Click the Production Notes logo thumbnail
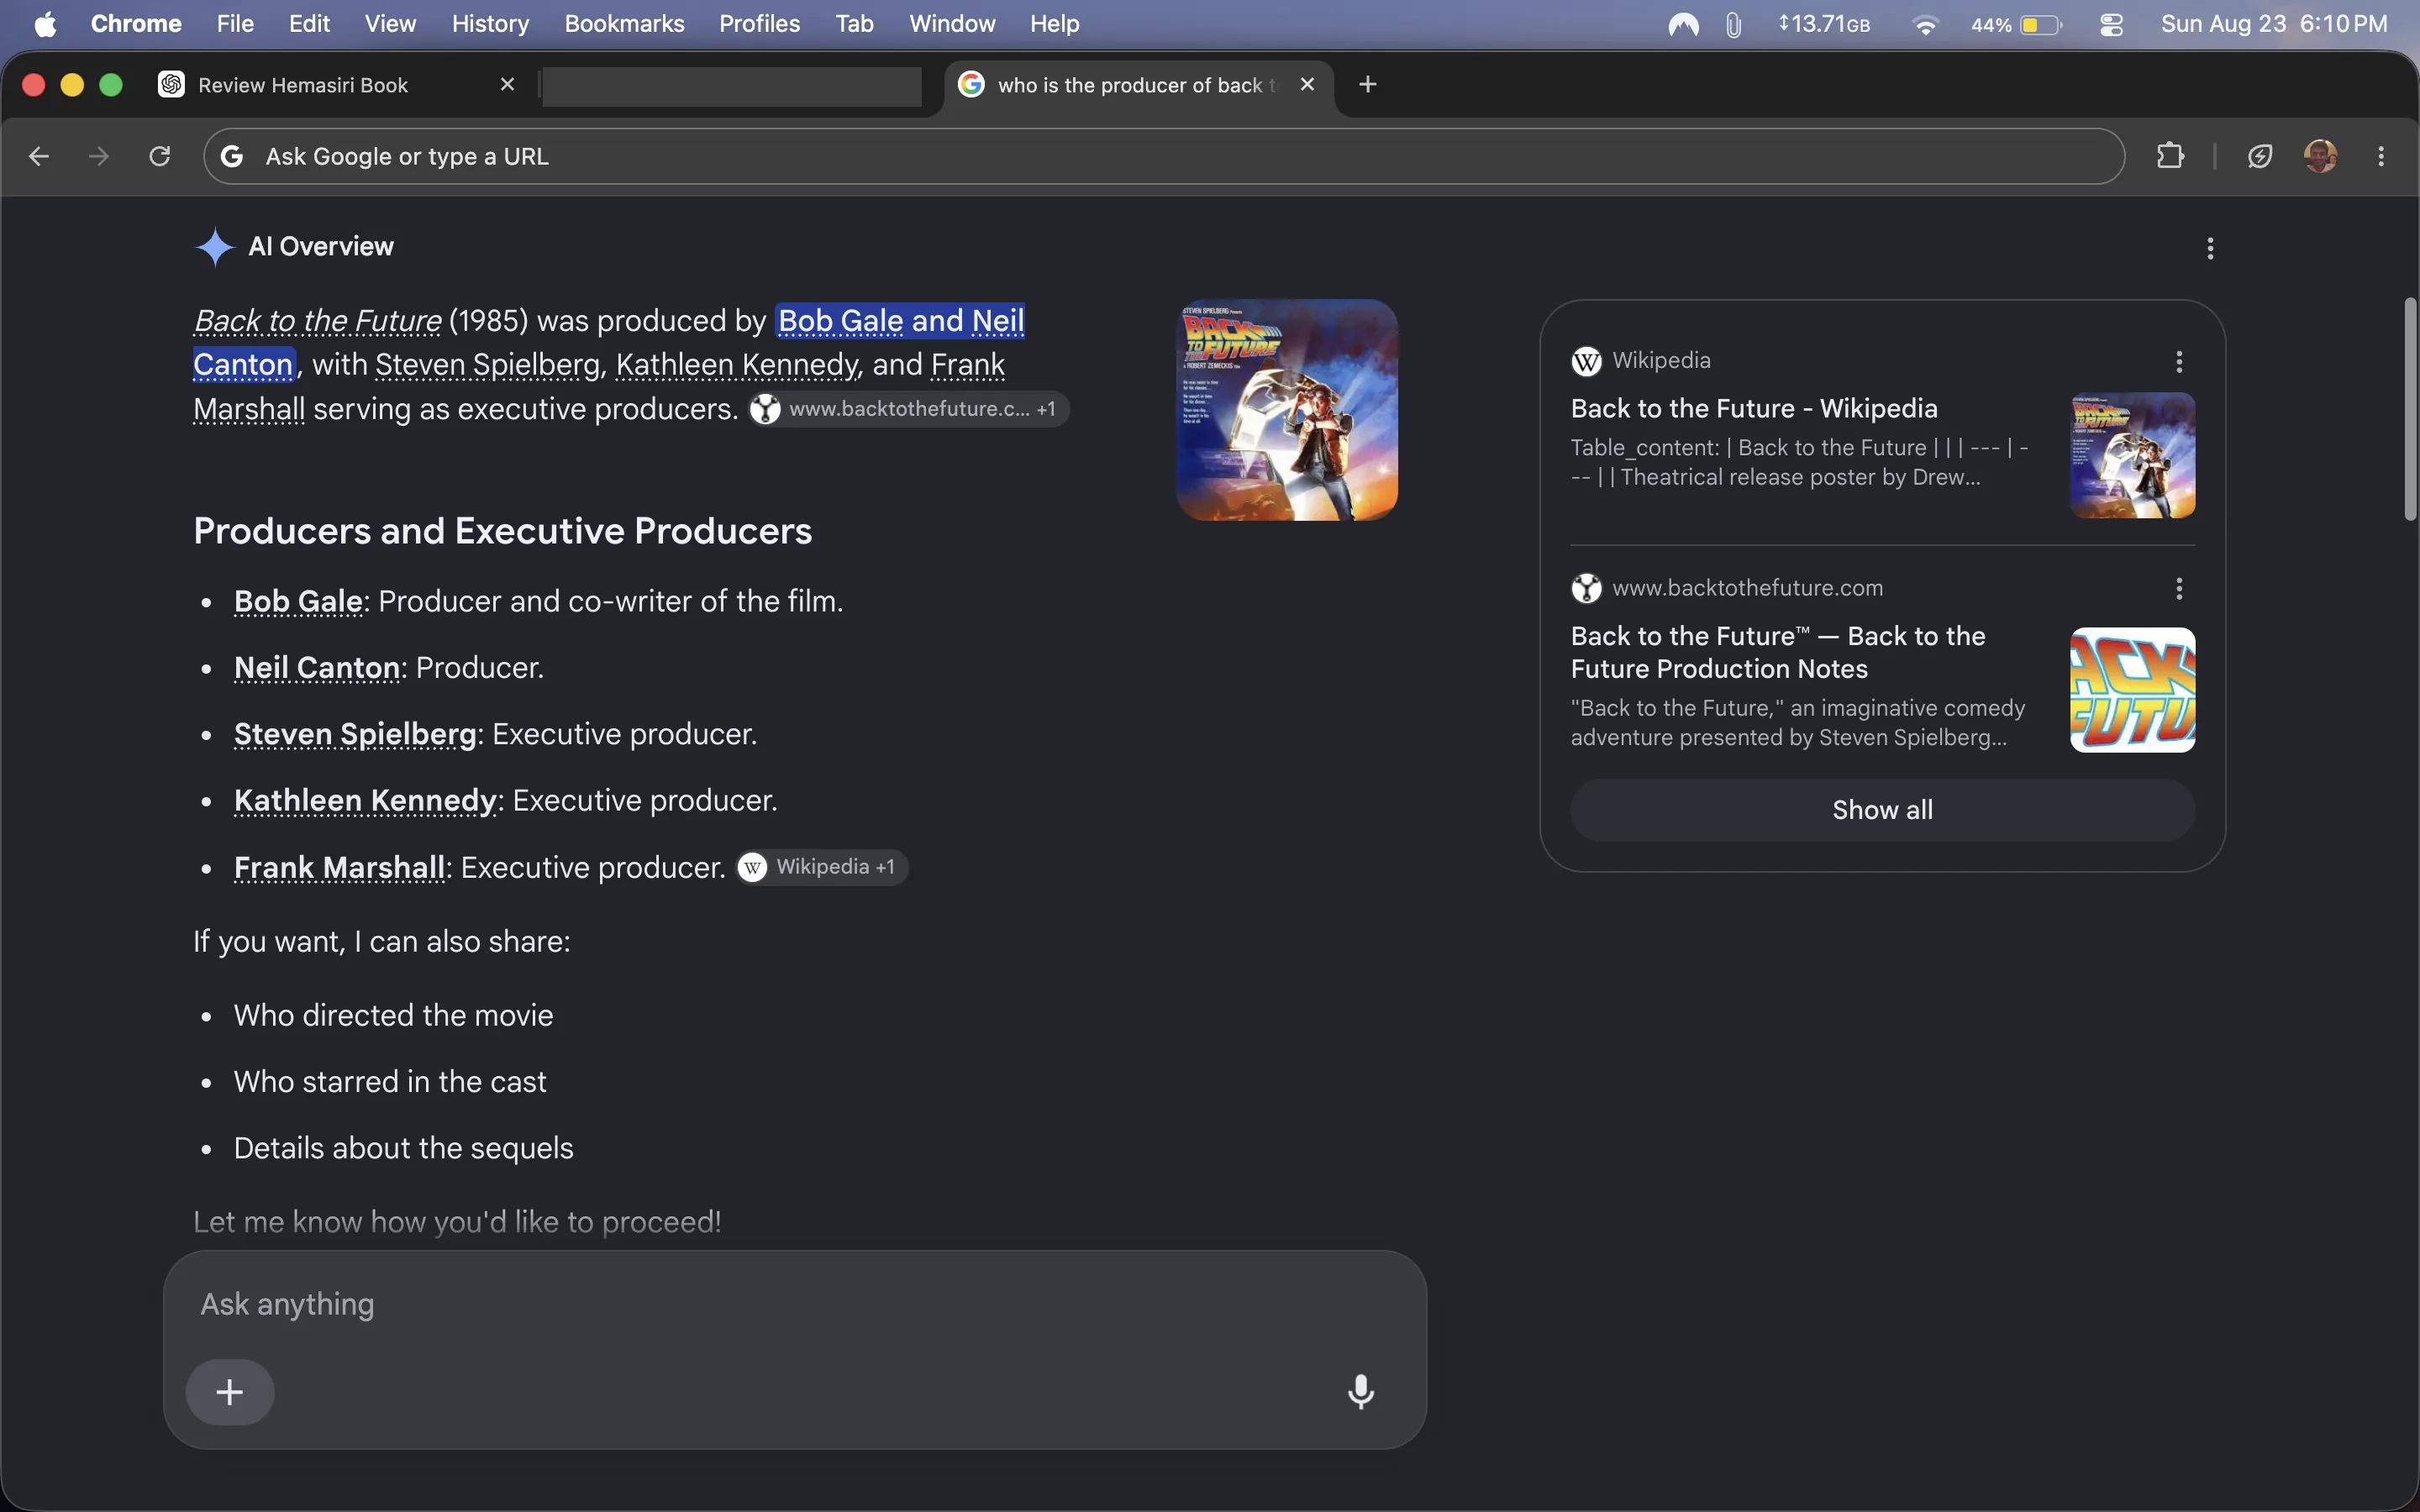This screenshot has height=1512, width=2420. point(2132,690)
